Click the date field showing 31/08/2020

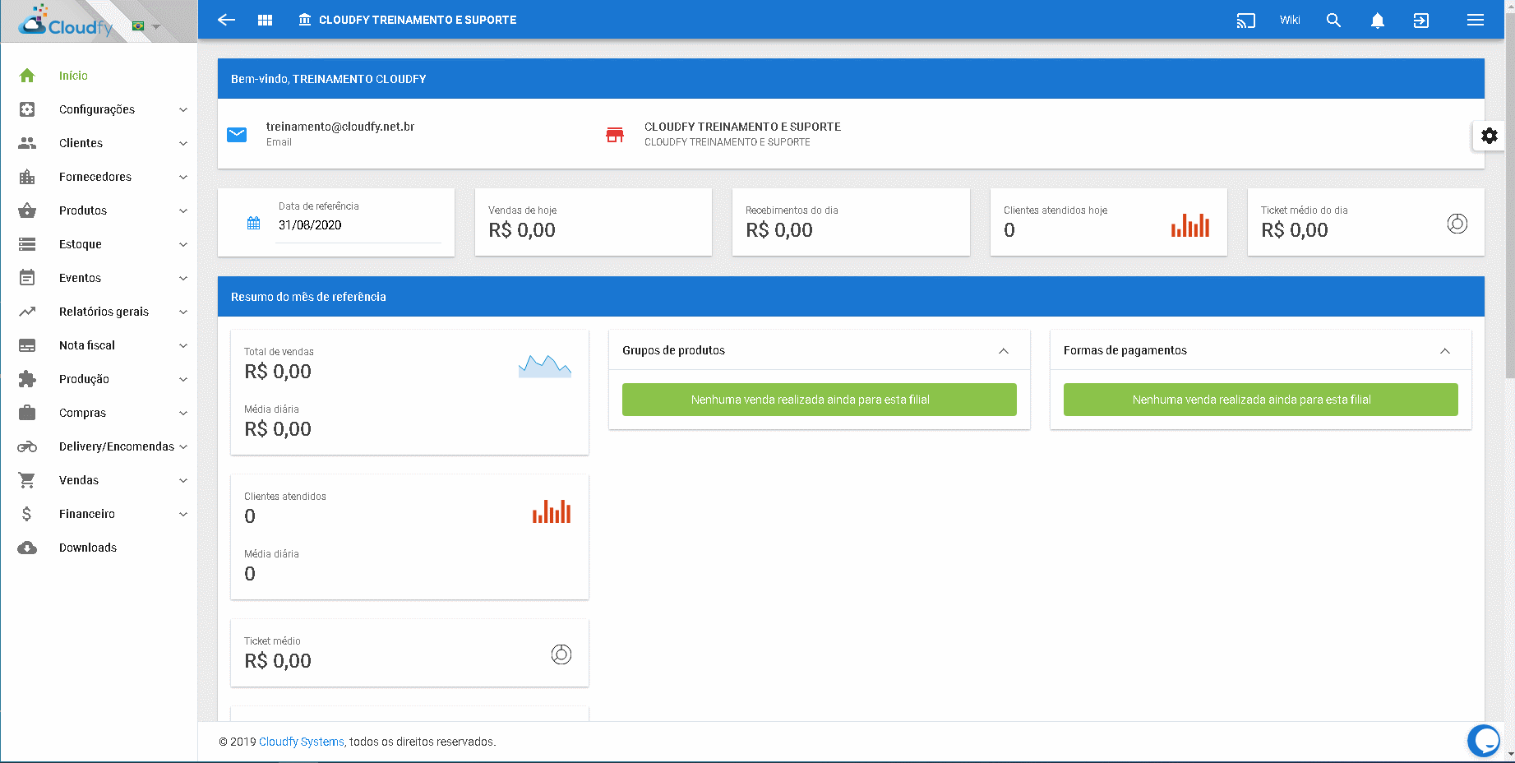tap(359, 225)
